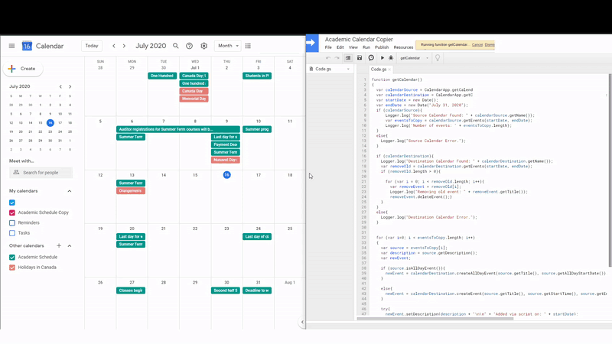612x344 pixels.
Task: Click the Apps Script blue arrow logo
Action: pos(312,43)
